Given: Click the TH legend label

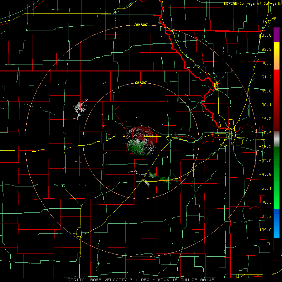Looking at the screenshot, I should pos(269,244).
